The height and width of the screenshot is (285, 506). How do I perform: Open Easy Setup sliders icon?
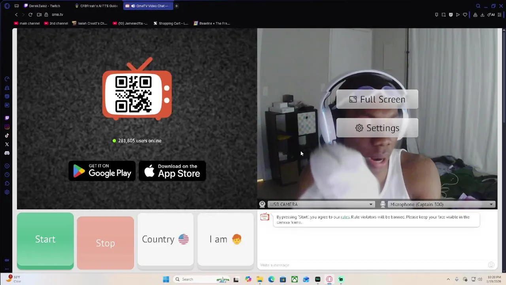tap(500, 15)
